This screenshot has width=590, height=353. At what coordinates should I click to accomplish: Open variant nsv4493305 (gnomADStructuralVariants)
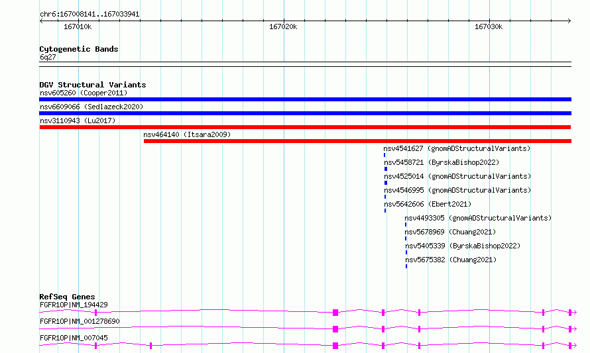tap(478, 218)
